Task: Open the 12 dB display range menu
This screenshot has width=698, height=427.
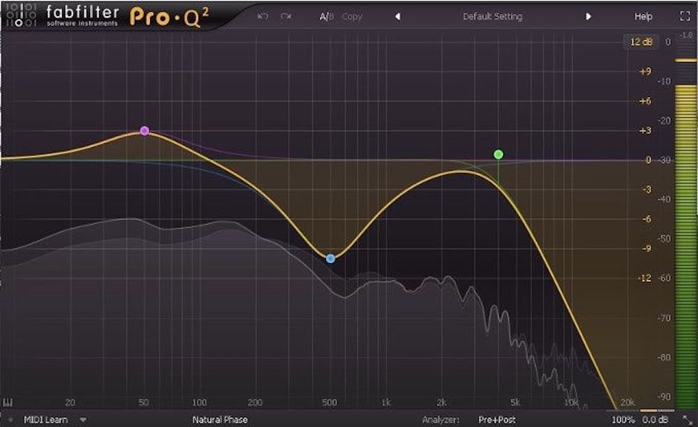Action: (x=640, y=42)
